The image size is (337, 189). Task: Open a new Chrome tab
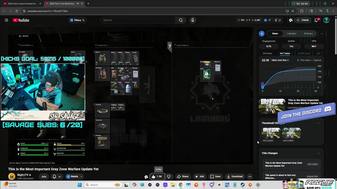point(88,4)
